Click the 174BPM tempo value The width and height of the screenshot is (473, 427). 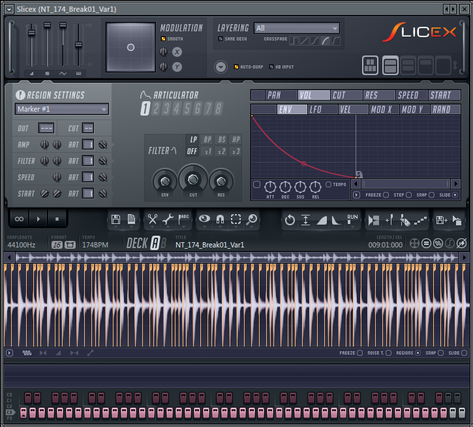pos(95,245)
